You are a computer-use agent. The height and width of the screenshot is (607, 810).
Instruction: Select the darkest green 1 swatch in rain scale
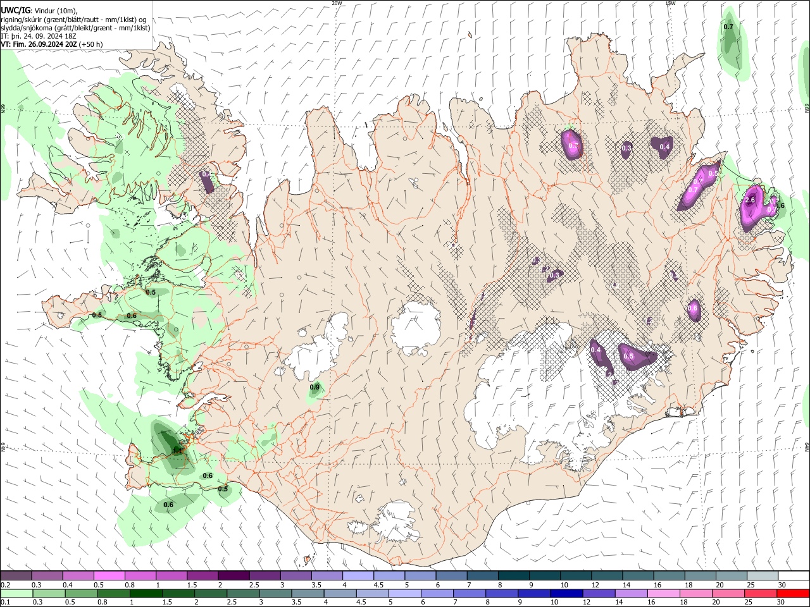pos(145,593)
